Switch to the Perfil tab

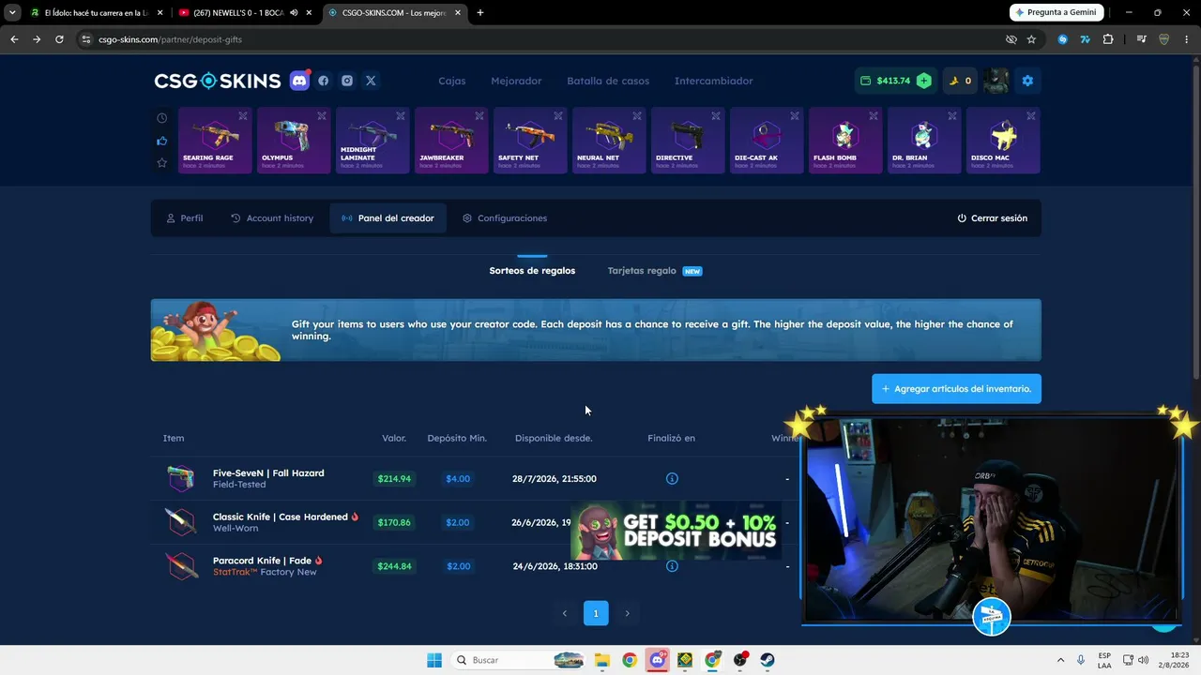[x=184, y=218]
